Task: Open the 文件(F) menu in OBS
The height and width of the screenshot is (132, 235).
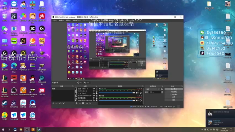Action: click(55, 20)
